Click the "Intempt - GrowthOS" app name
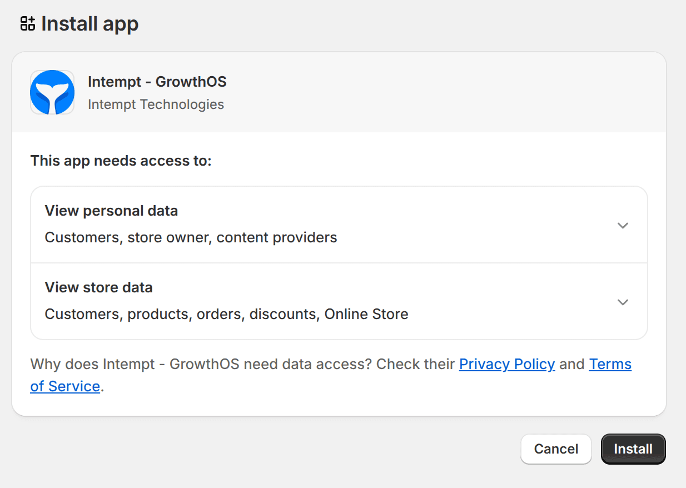This screenshot has width=686, height=488. (x=157, y=82)
